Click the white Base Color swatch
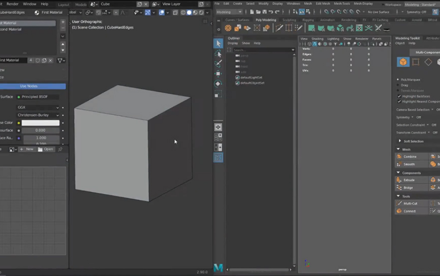 click(x=41, y=123)
